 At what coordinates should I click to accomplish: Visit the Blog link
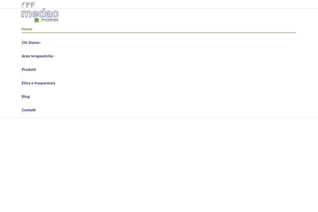(x=25, y=96)
